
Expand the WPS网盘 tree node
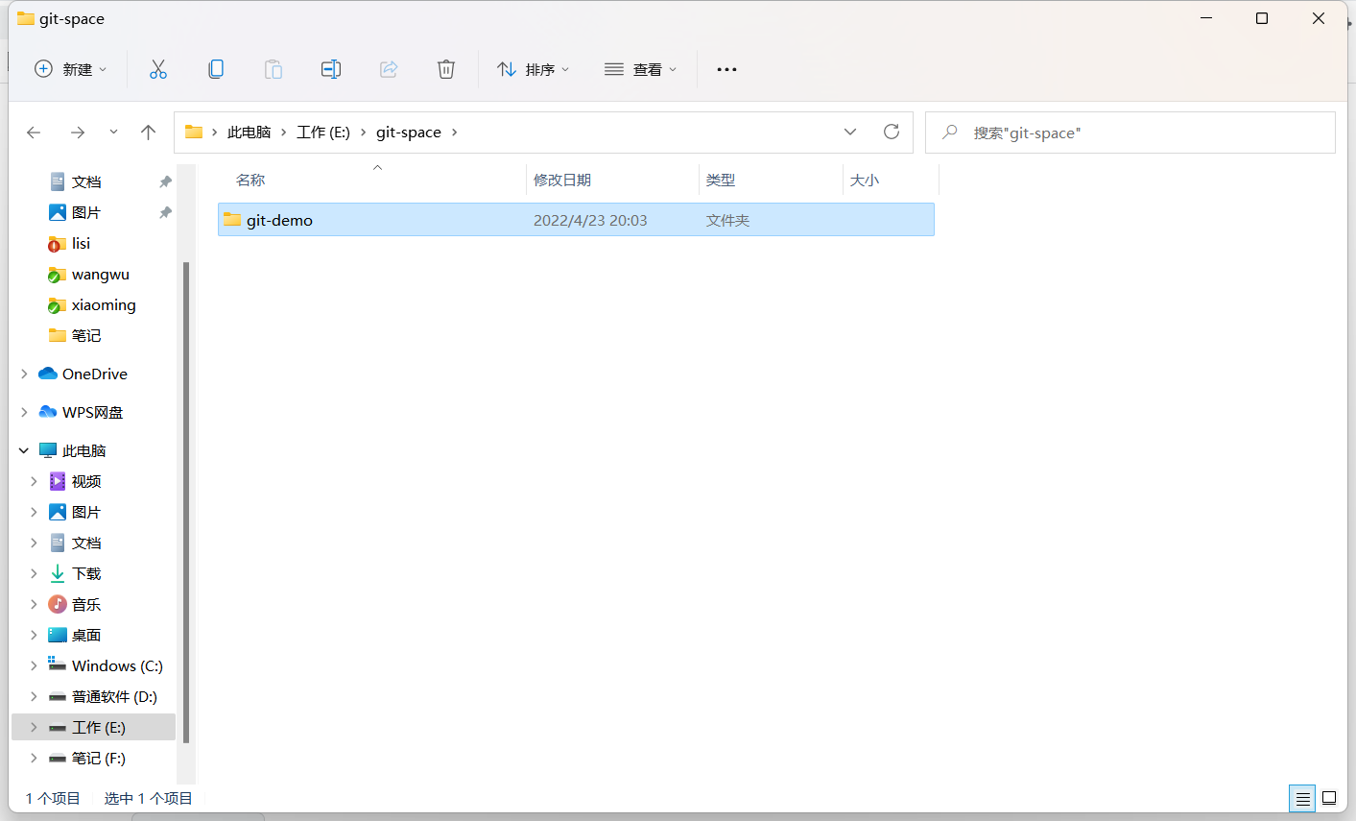[24, 412]
